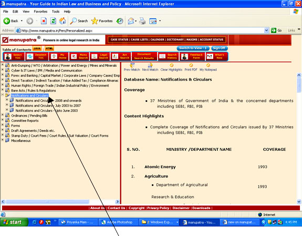Screen dimensions: 302x236
Task: Click the History clock icon
Action: click(120, 21)
